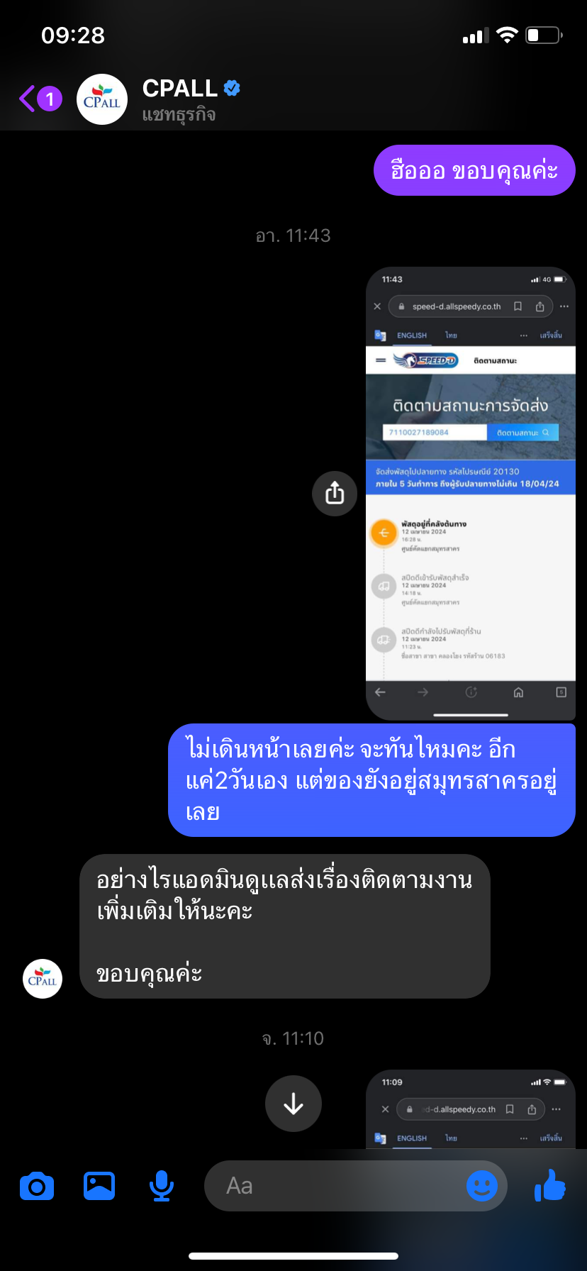
Task: Tap the blue message about Samut Sakhon
Action: click(371, 780)
